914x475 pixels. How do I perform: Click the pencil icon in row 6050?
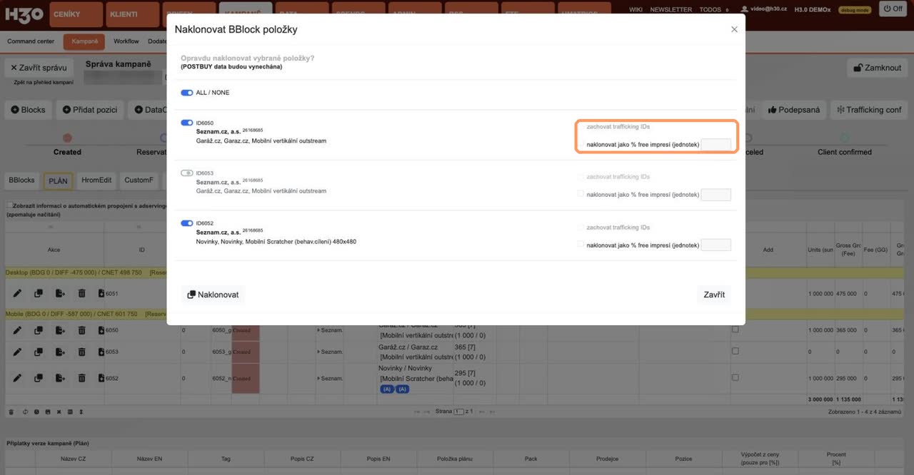[17, 330]
